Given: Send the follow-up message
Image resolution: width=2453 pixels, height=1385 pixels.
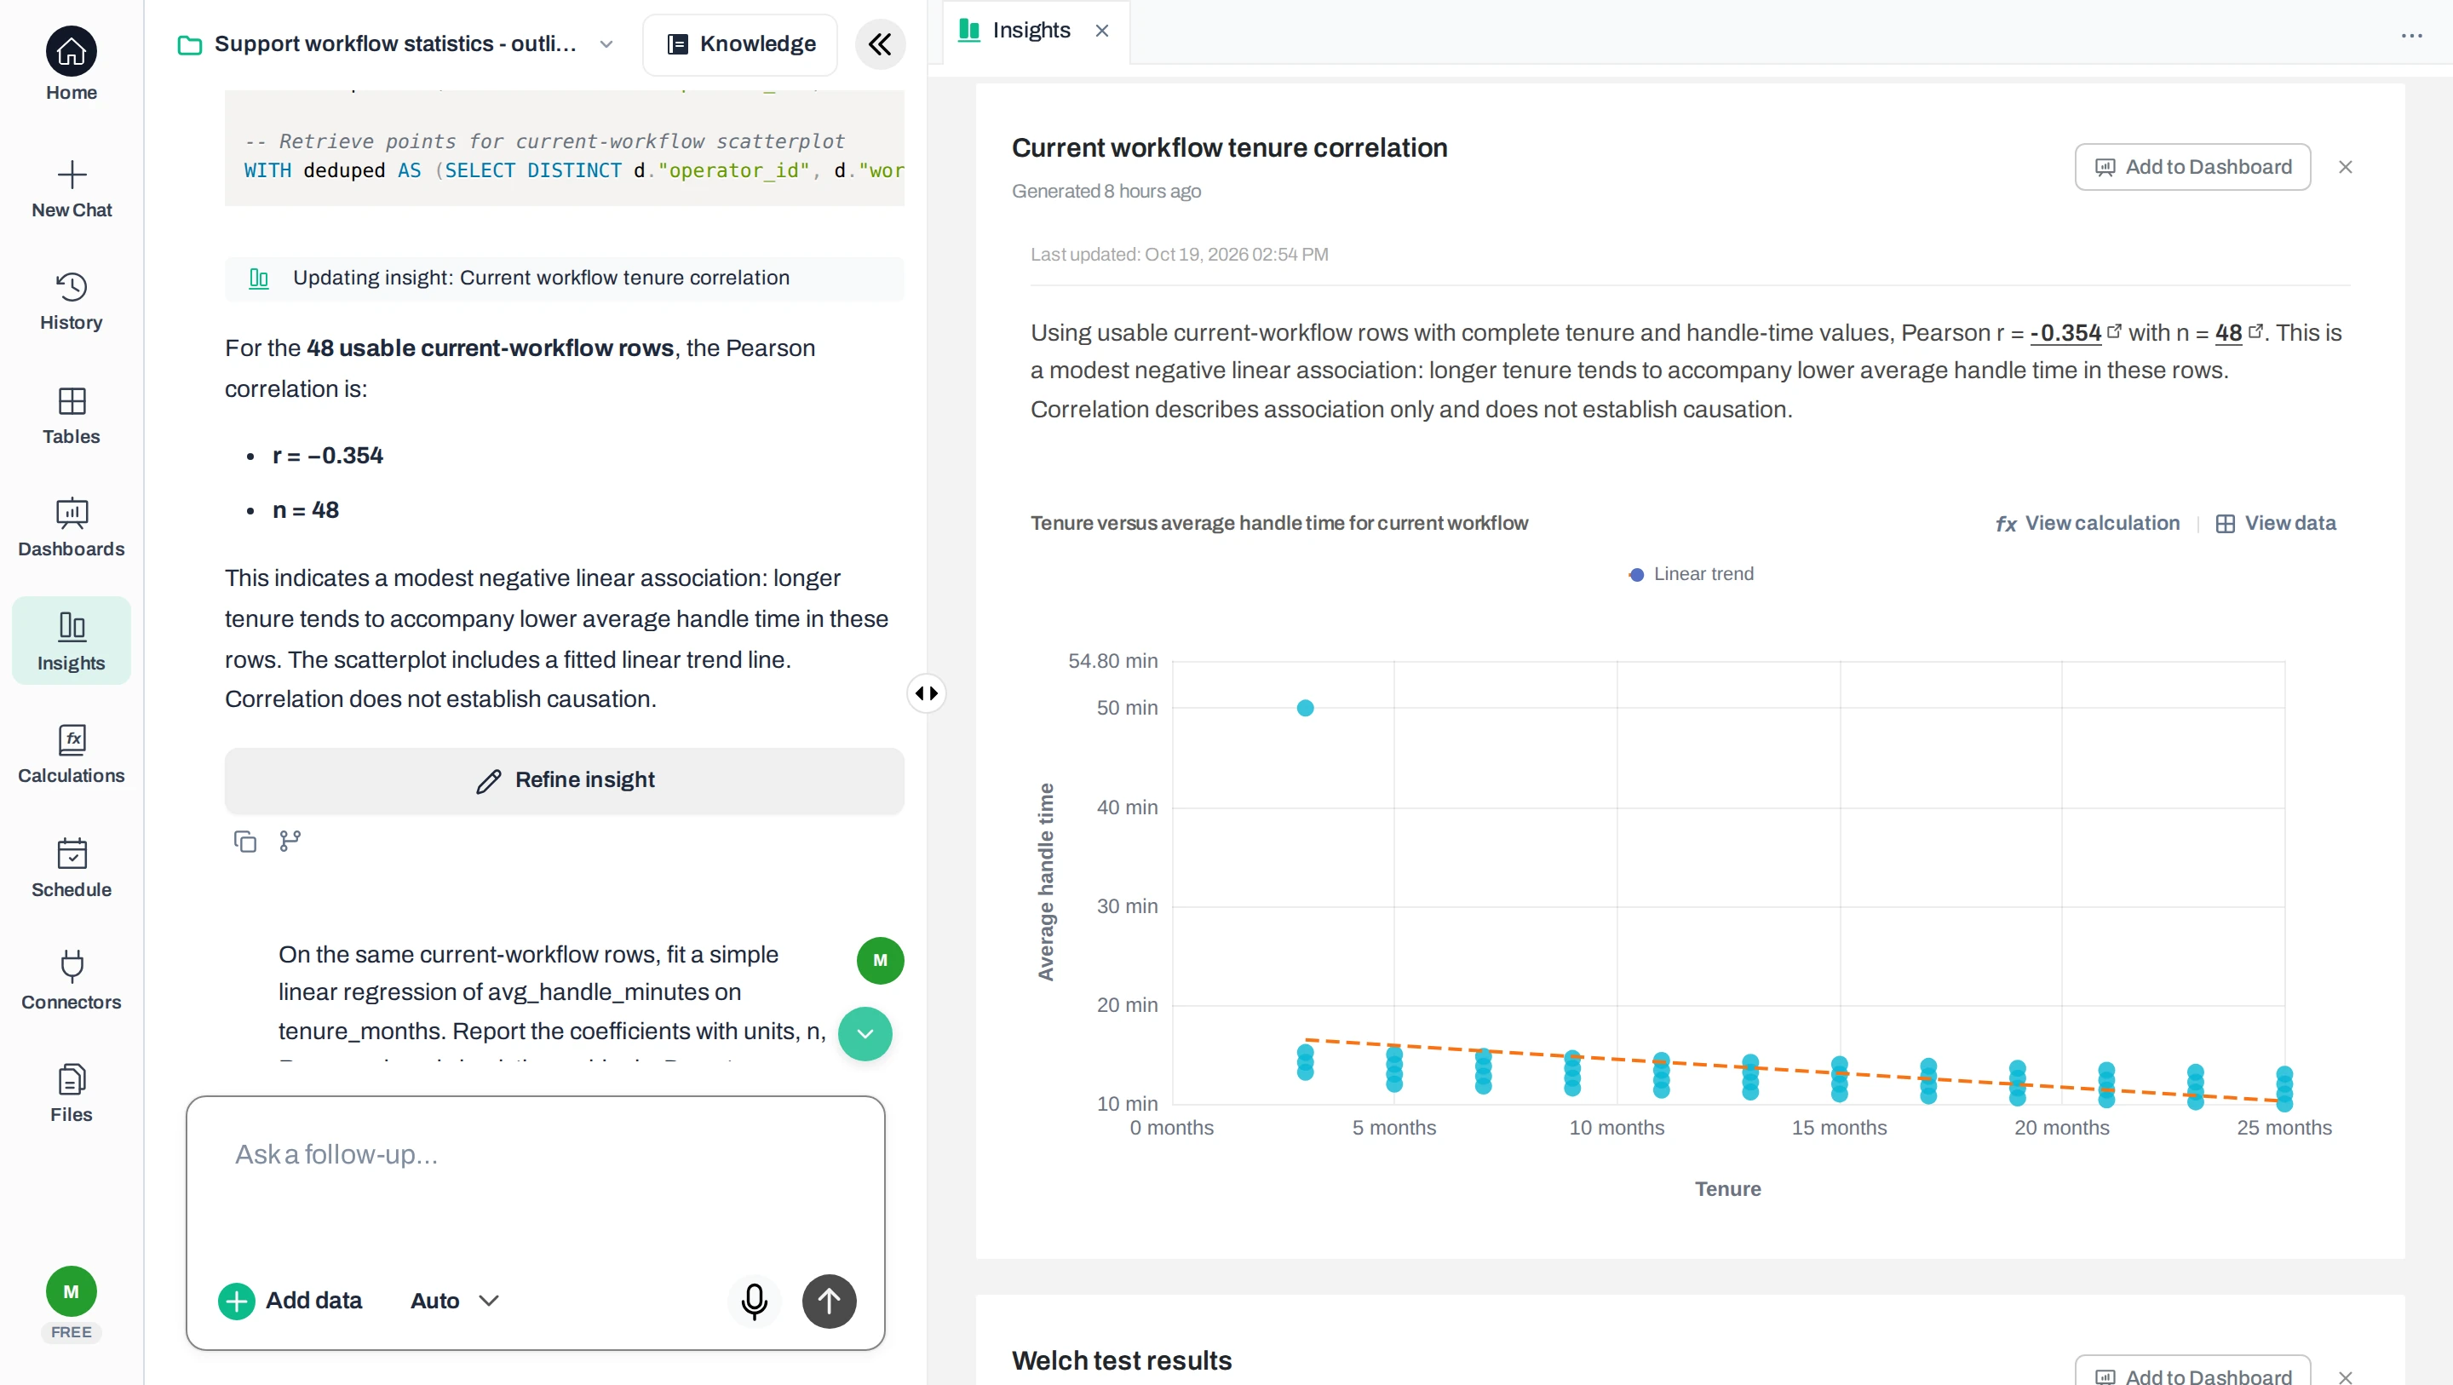Looking at the screenshot, I should click(x=829, y=1302).
